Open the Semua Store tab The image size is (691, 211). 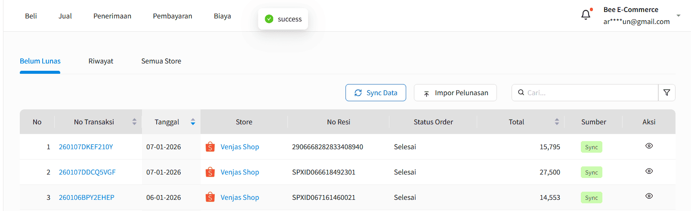point(161,61)
